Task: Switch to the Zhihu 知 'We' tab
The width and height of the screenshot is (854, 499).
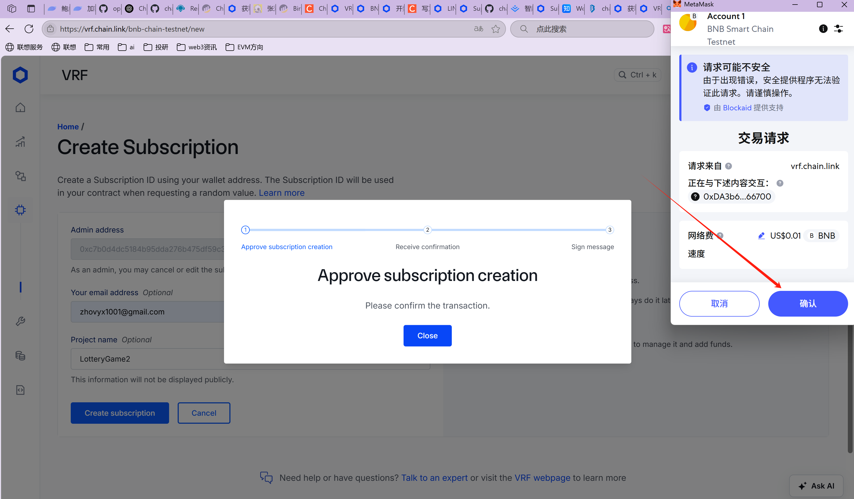Action: point(573,9)
